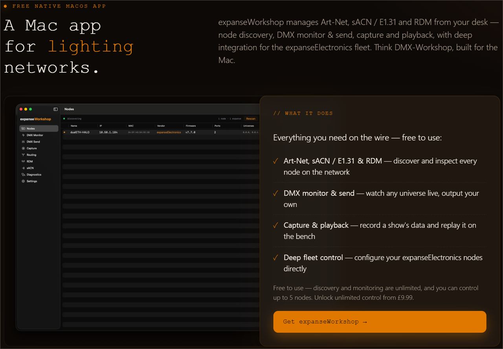Viewport: 503px width, 349px height.
Task: Sort by the Firmware column header
Action: tap(191, 126)
